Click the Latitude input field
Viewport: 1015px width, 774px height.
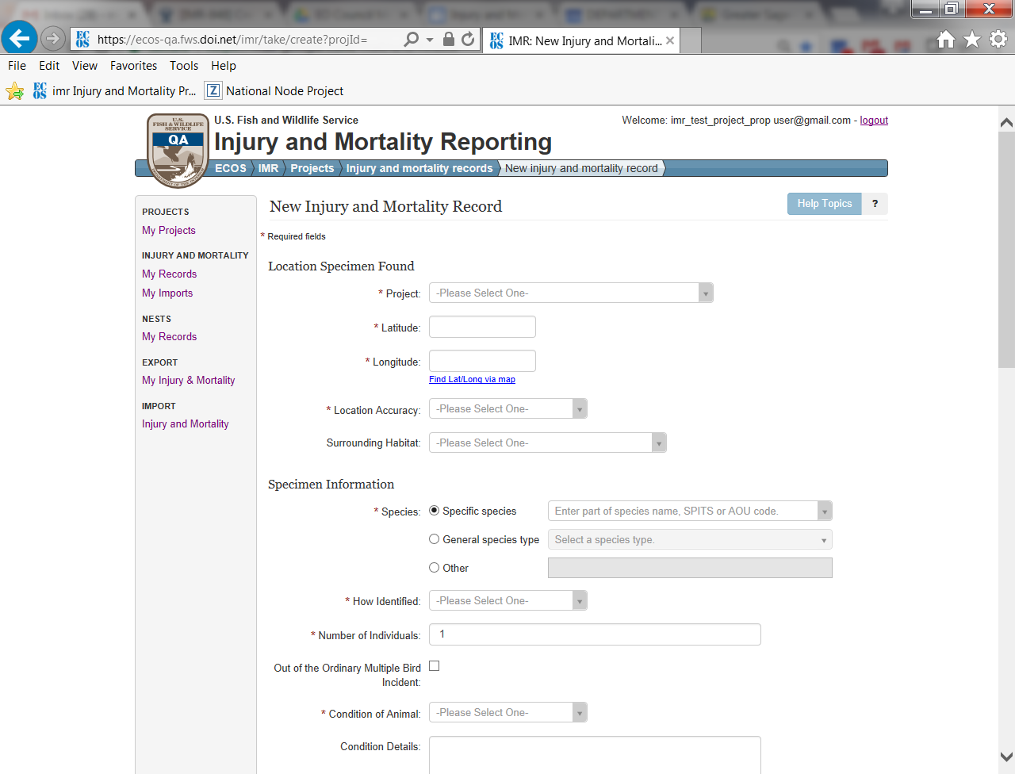point(482,327)
